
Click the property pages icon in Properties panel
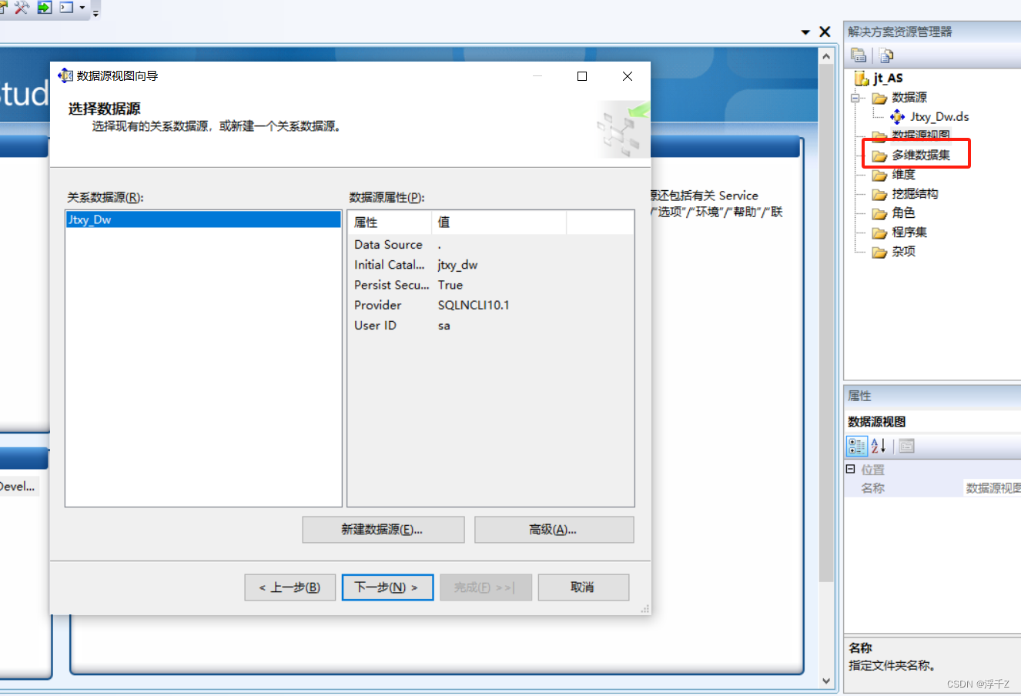(906, 446)
